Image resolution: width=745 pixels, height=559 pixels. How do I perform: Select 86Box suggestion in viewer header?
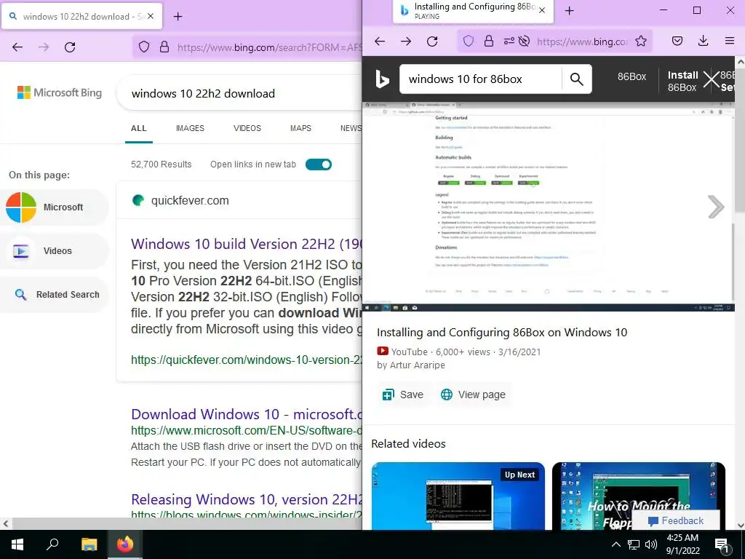click(632, 76)
